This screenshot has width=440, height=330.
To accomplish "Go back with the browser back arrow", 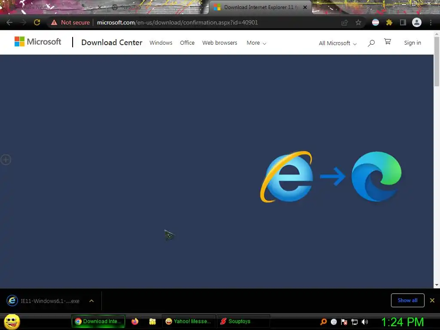I will [x=9, y=22].
